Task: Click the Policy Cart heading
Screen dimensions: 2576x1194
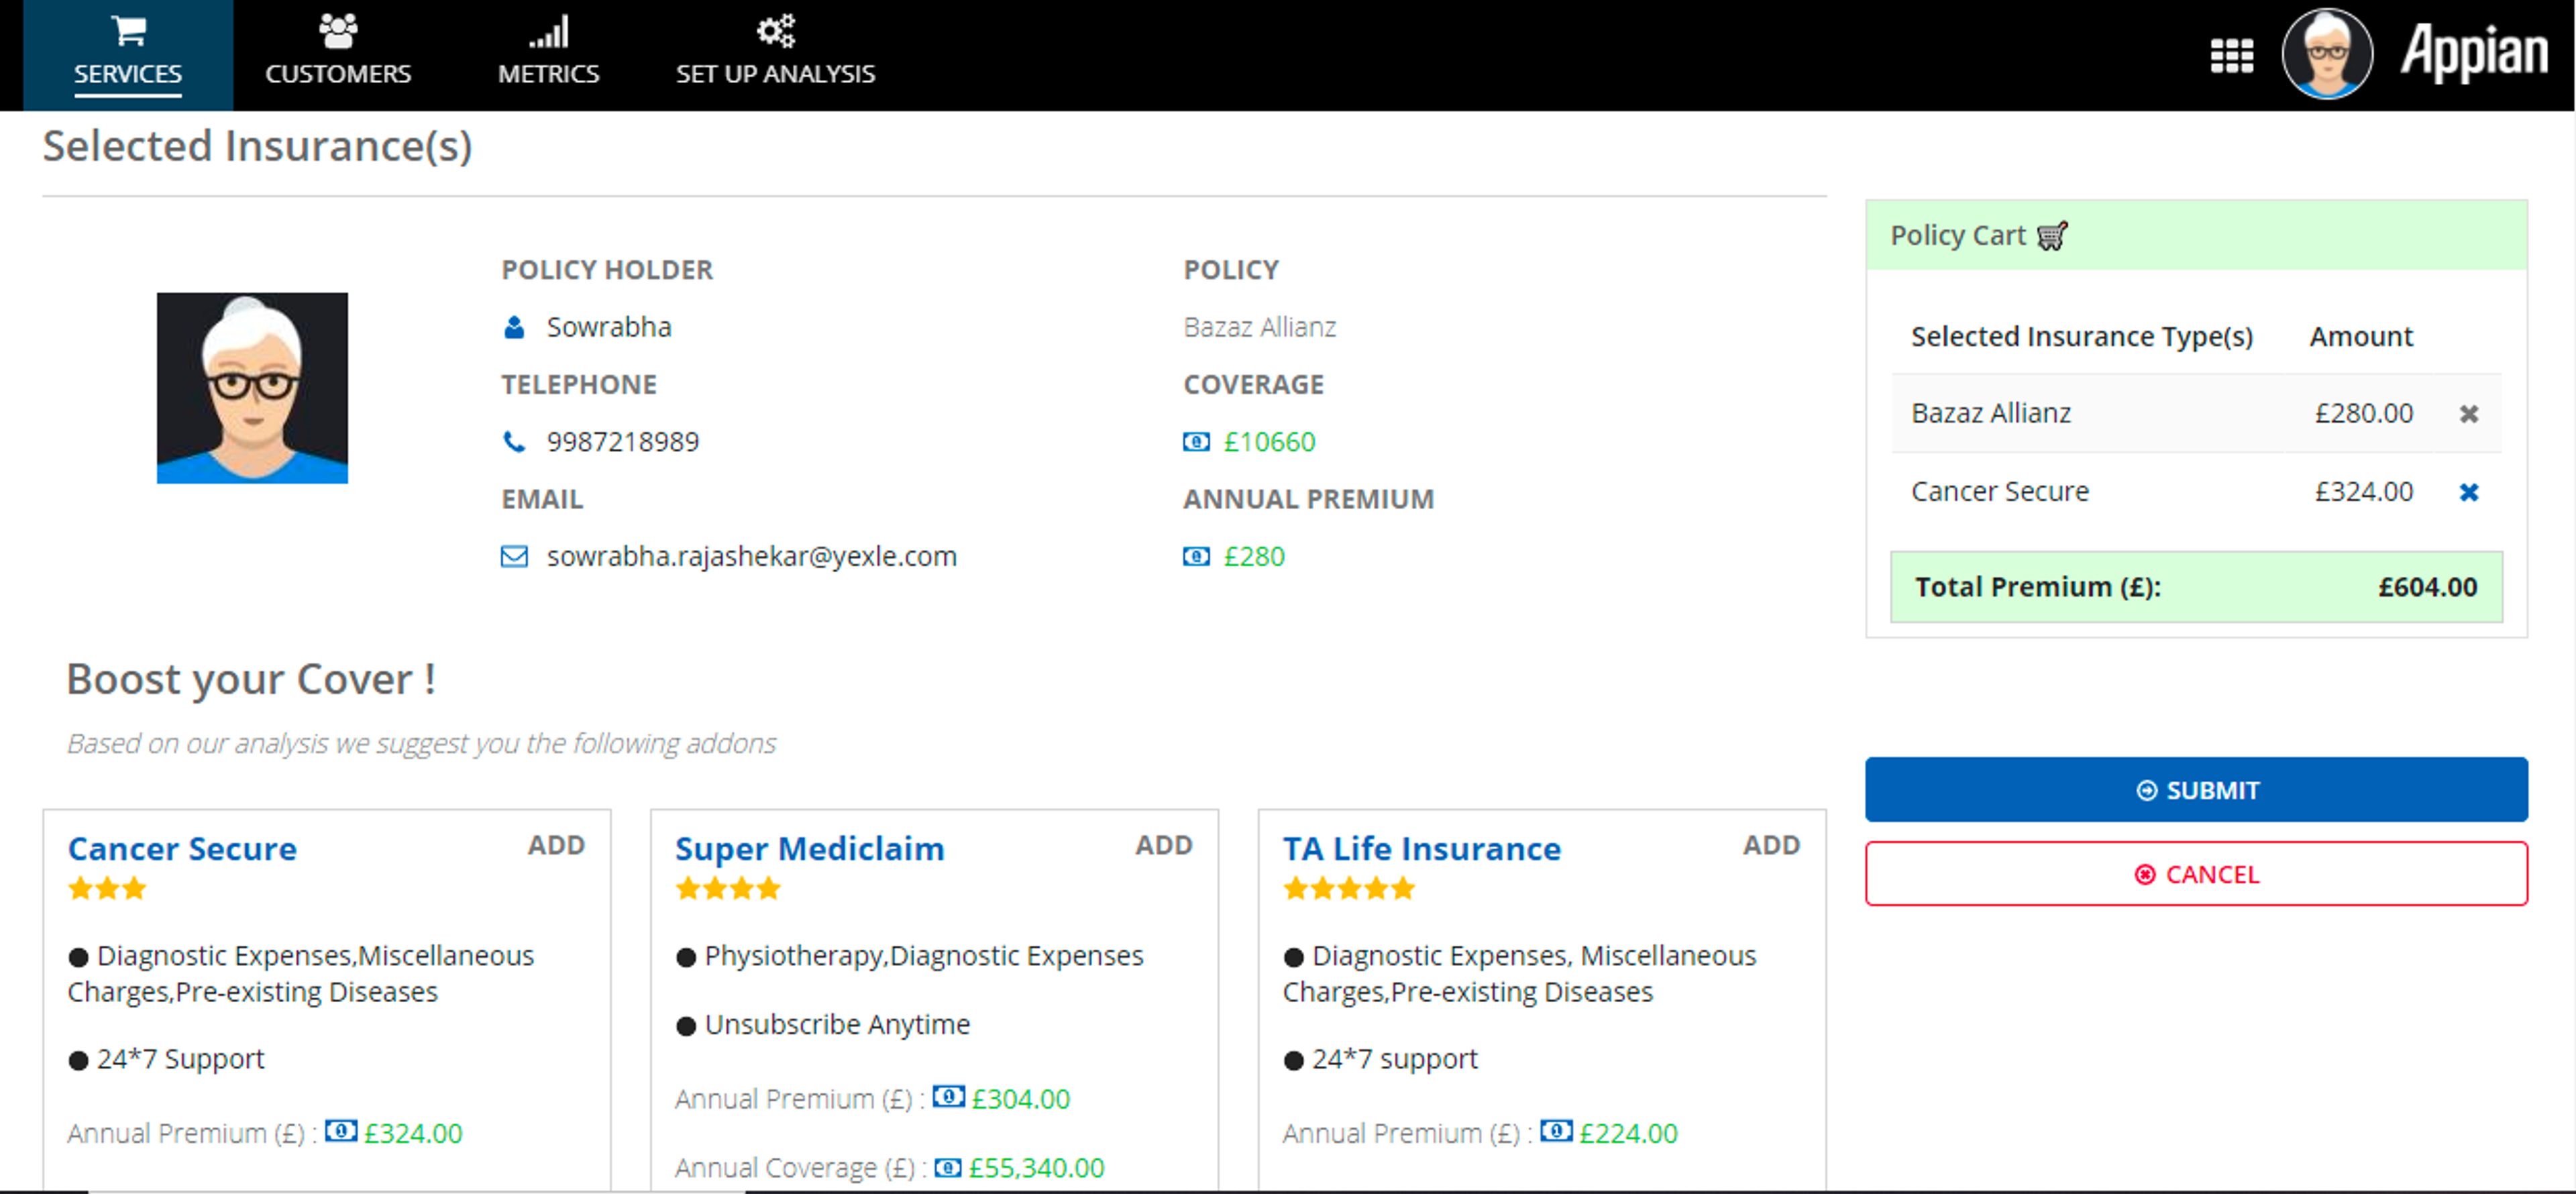Action: pos(1957,236)
